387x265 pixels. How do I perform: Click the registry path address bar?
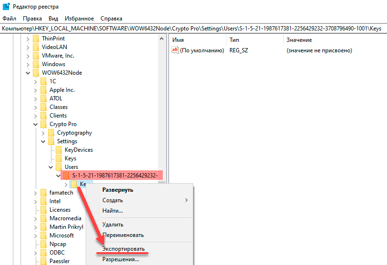193,29
